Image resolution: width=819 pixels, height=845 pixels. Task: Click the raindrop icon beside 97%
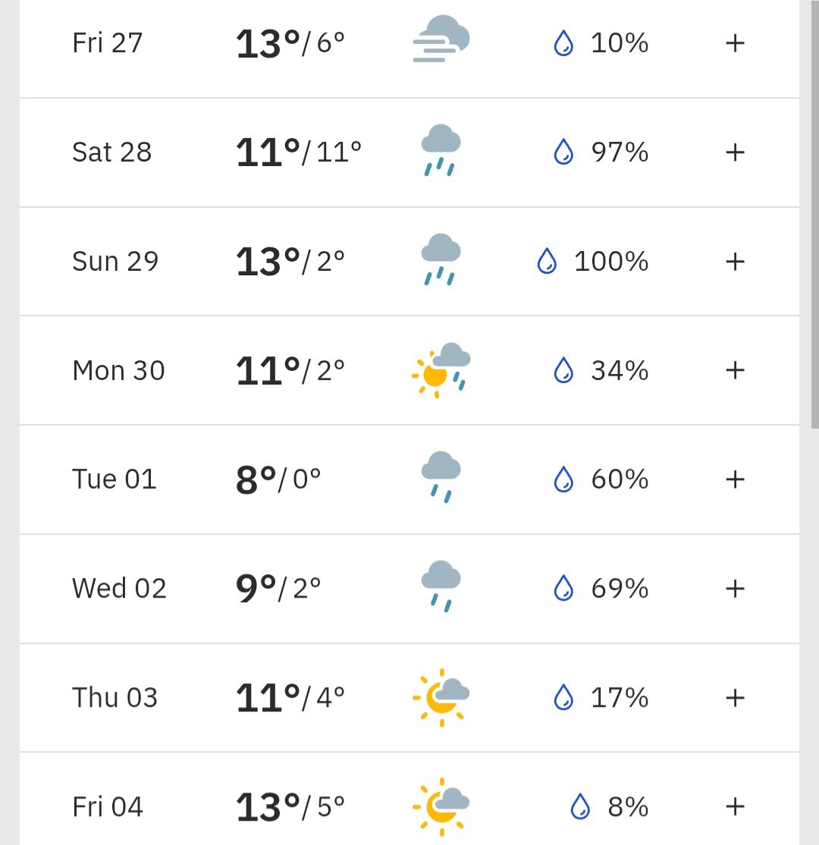[x=563, y=152]
